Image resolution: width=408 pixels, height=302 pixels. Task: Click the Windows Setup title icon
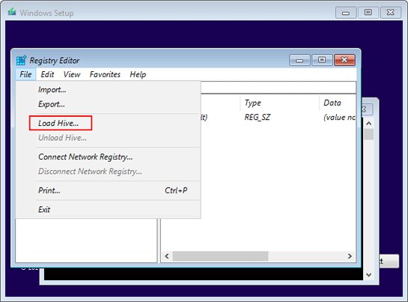pos(12,12)
